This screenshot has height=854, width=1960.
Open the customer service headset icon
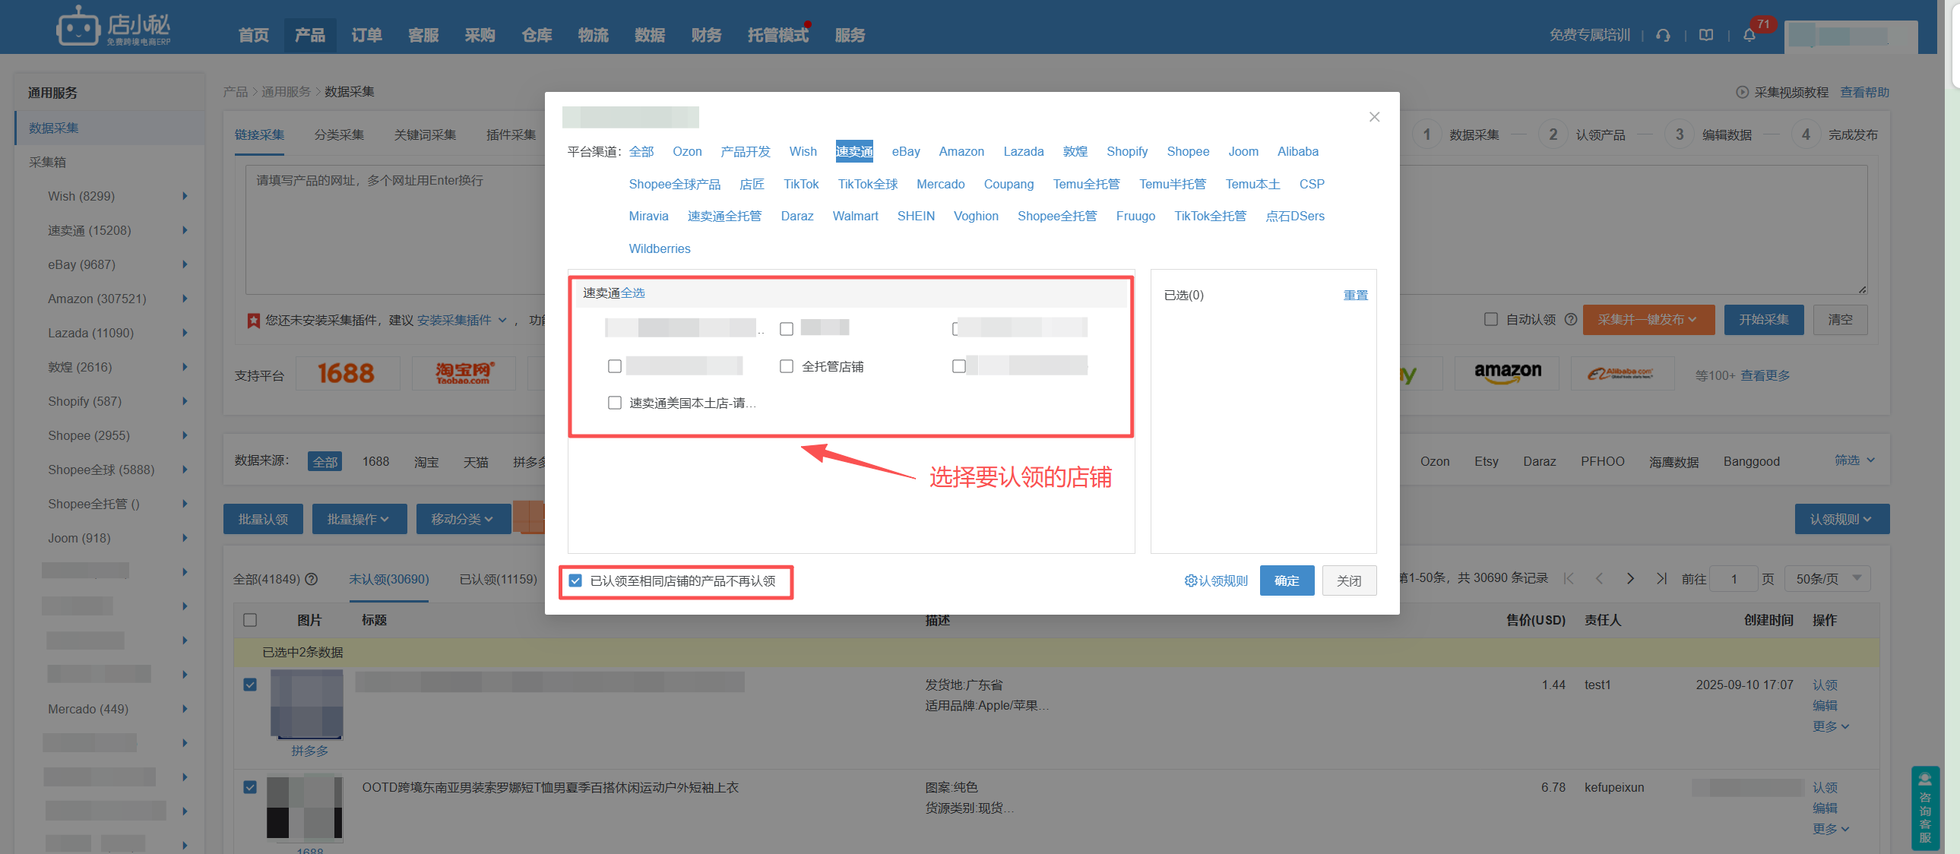click(x=1664, y=35)
